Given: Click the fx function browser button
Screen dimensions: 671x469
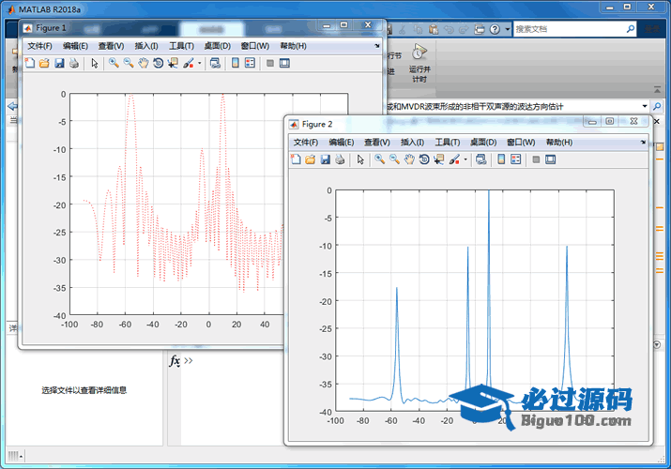Looking at the screenshot, I should (175, 361).
